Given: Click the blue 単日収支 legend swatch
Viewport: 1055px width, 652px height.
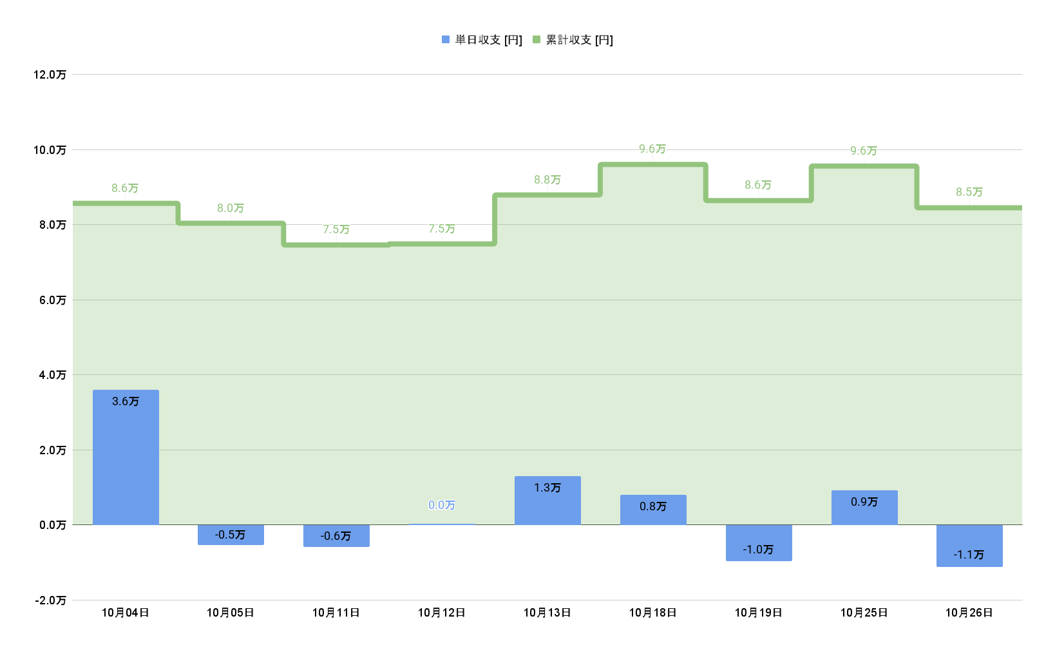Looking at the screenshot, I should point(446,40).
